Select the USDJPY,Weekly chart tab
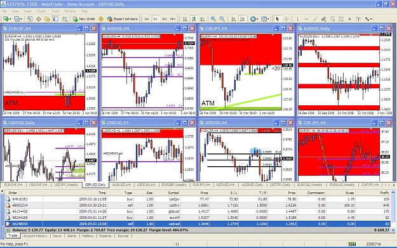The height and width of the screenshot is (248, 397). (x=66, y=185)
